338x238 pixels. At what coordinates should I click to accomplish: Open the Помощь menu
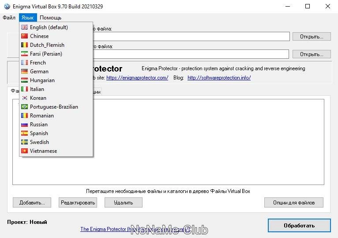[51, 18]
